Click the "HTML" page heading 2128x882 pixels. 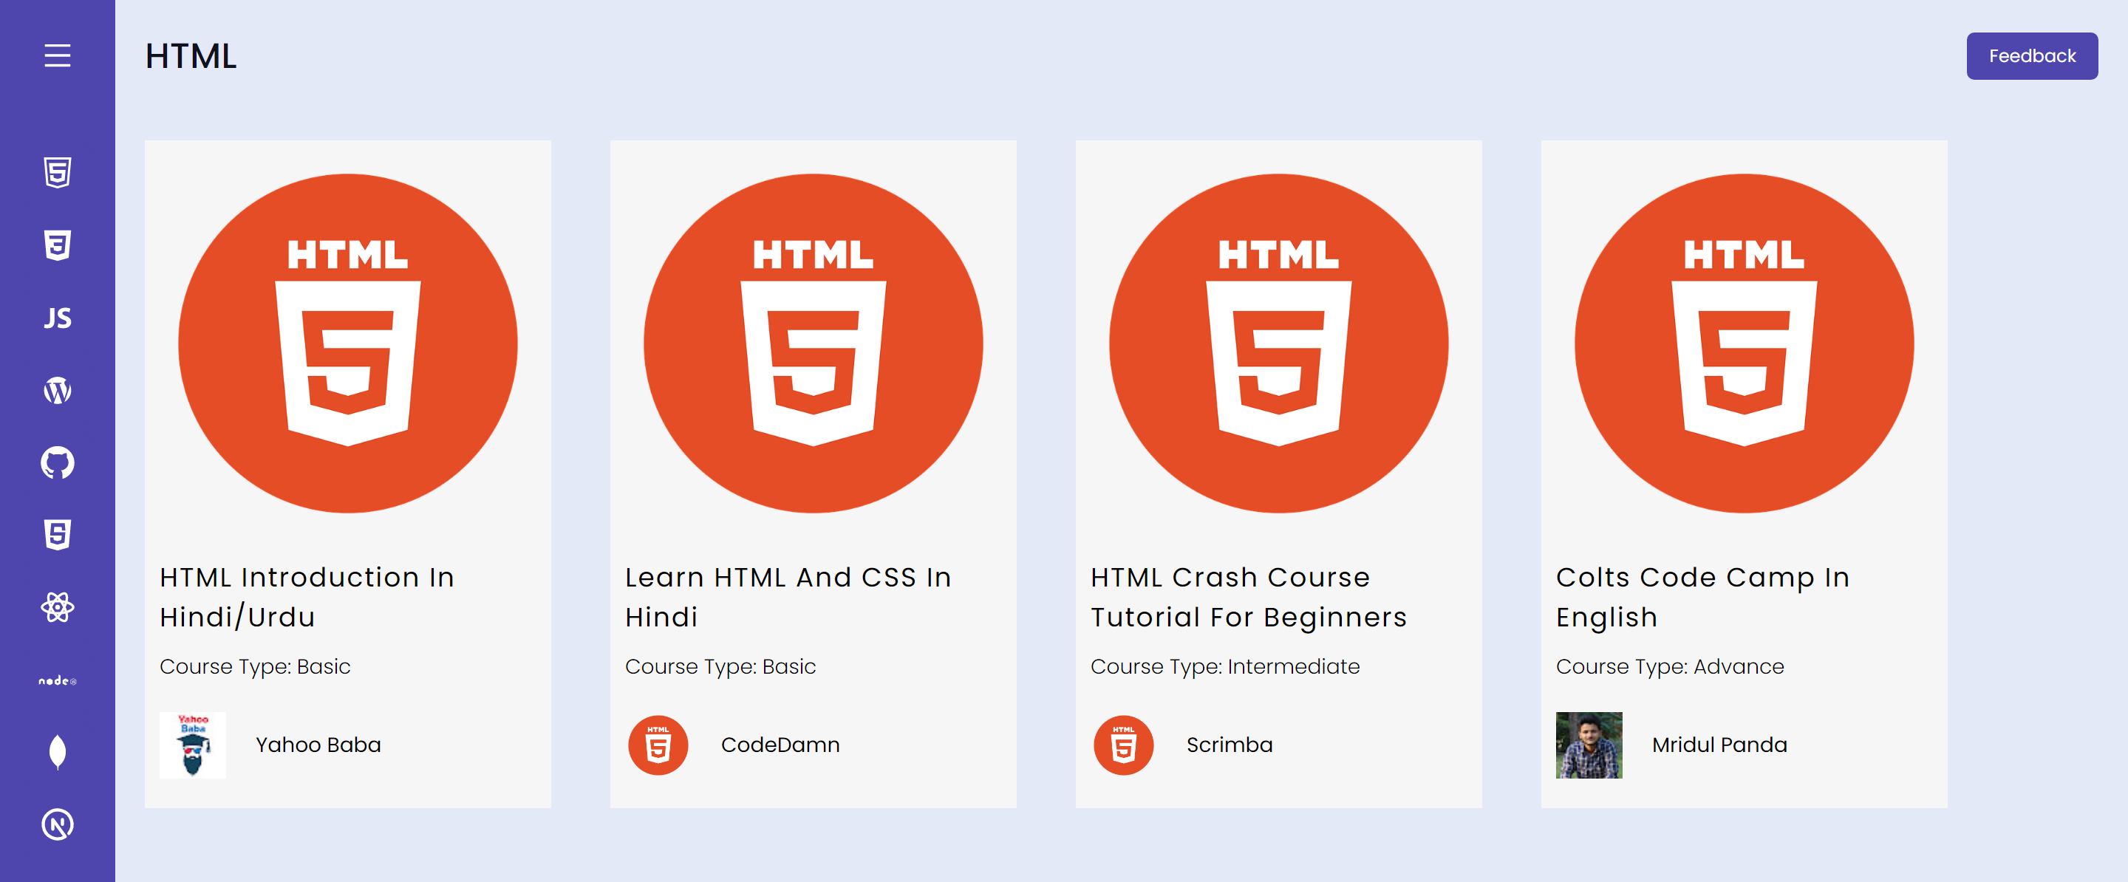191,56
